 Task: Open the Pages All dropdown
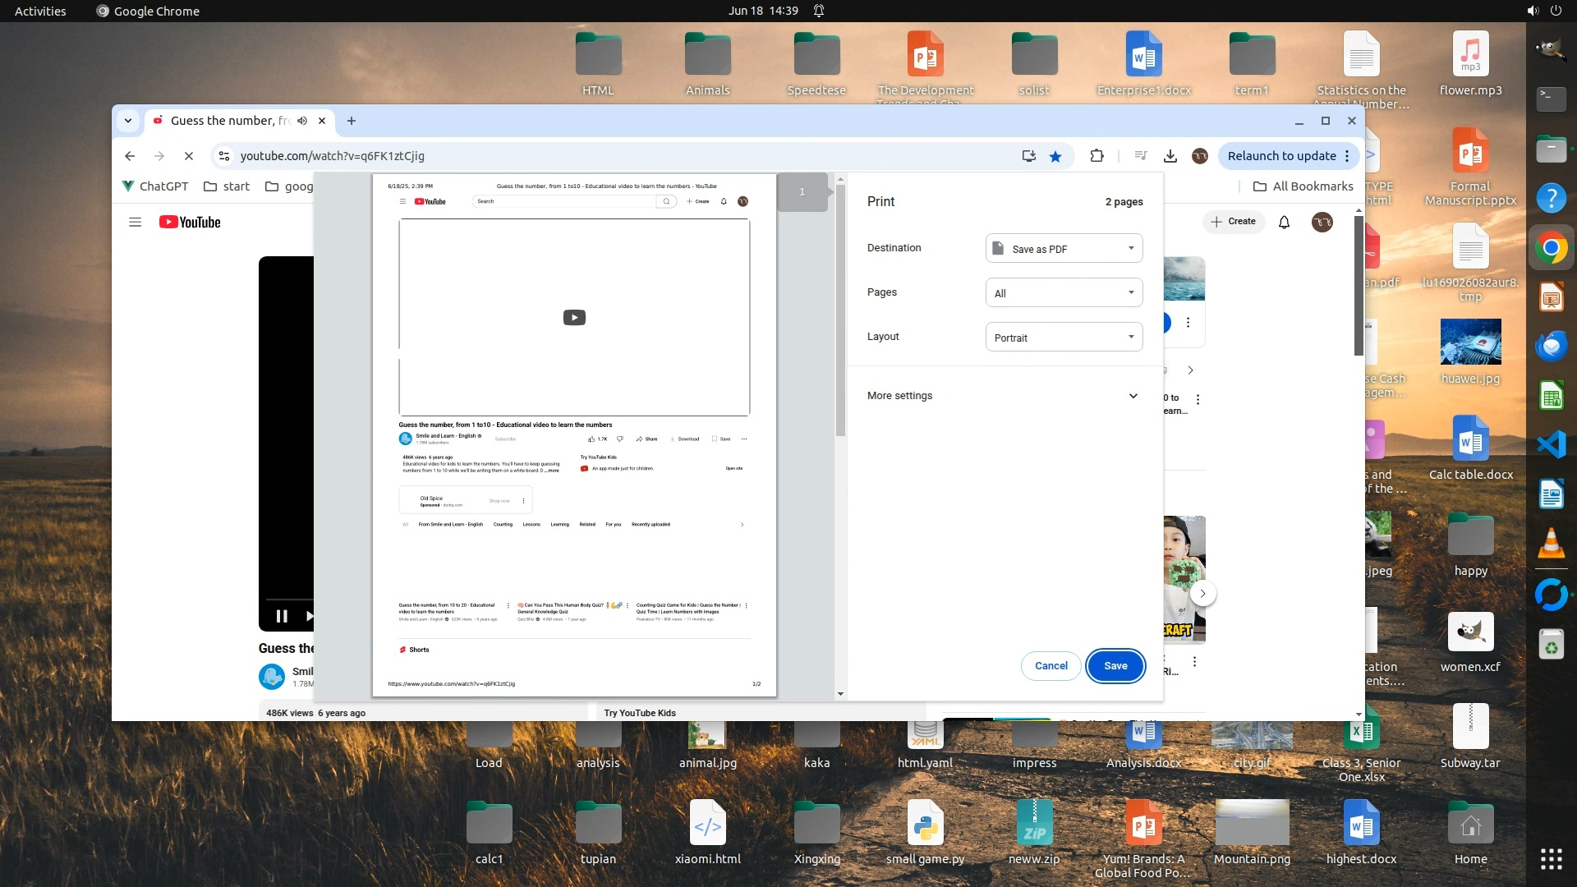(1064, 293)
